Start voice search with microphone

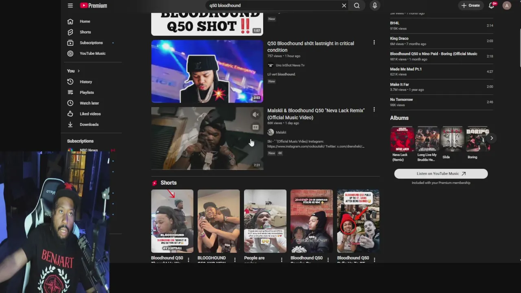coord(375,5)
